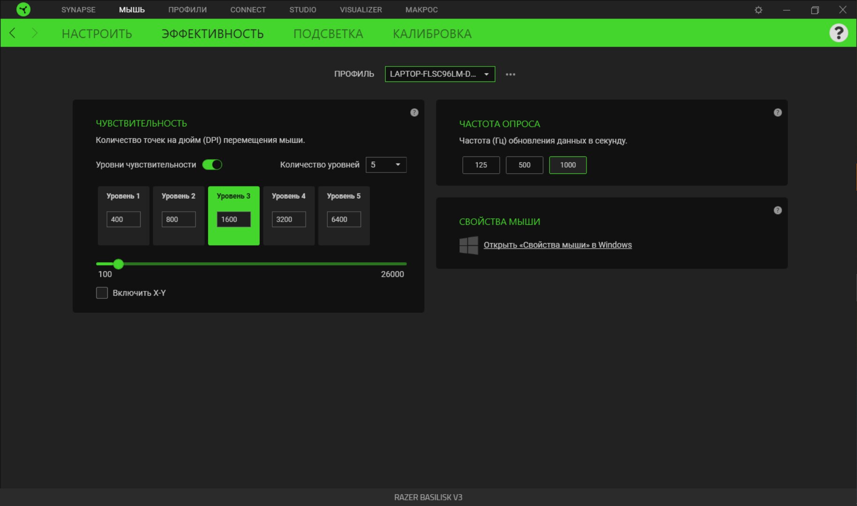Image resolution: width=857 pixels, height=506 pixels.
Task: Click the 800 DPI input field
Action: [179, 219]
